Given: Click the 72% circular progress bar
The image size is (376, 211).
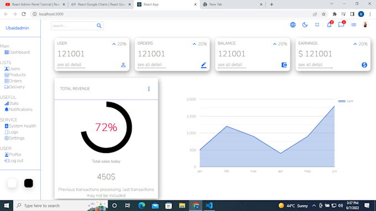Looking at the screenshot, I should [x=106, y=127].
